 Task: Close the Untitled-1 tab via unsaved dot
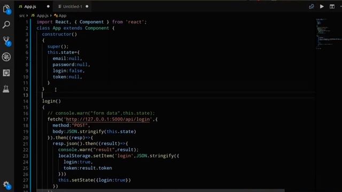tap(87, 6)
